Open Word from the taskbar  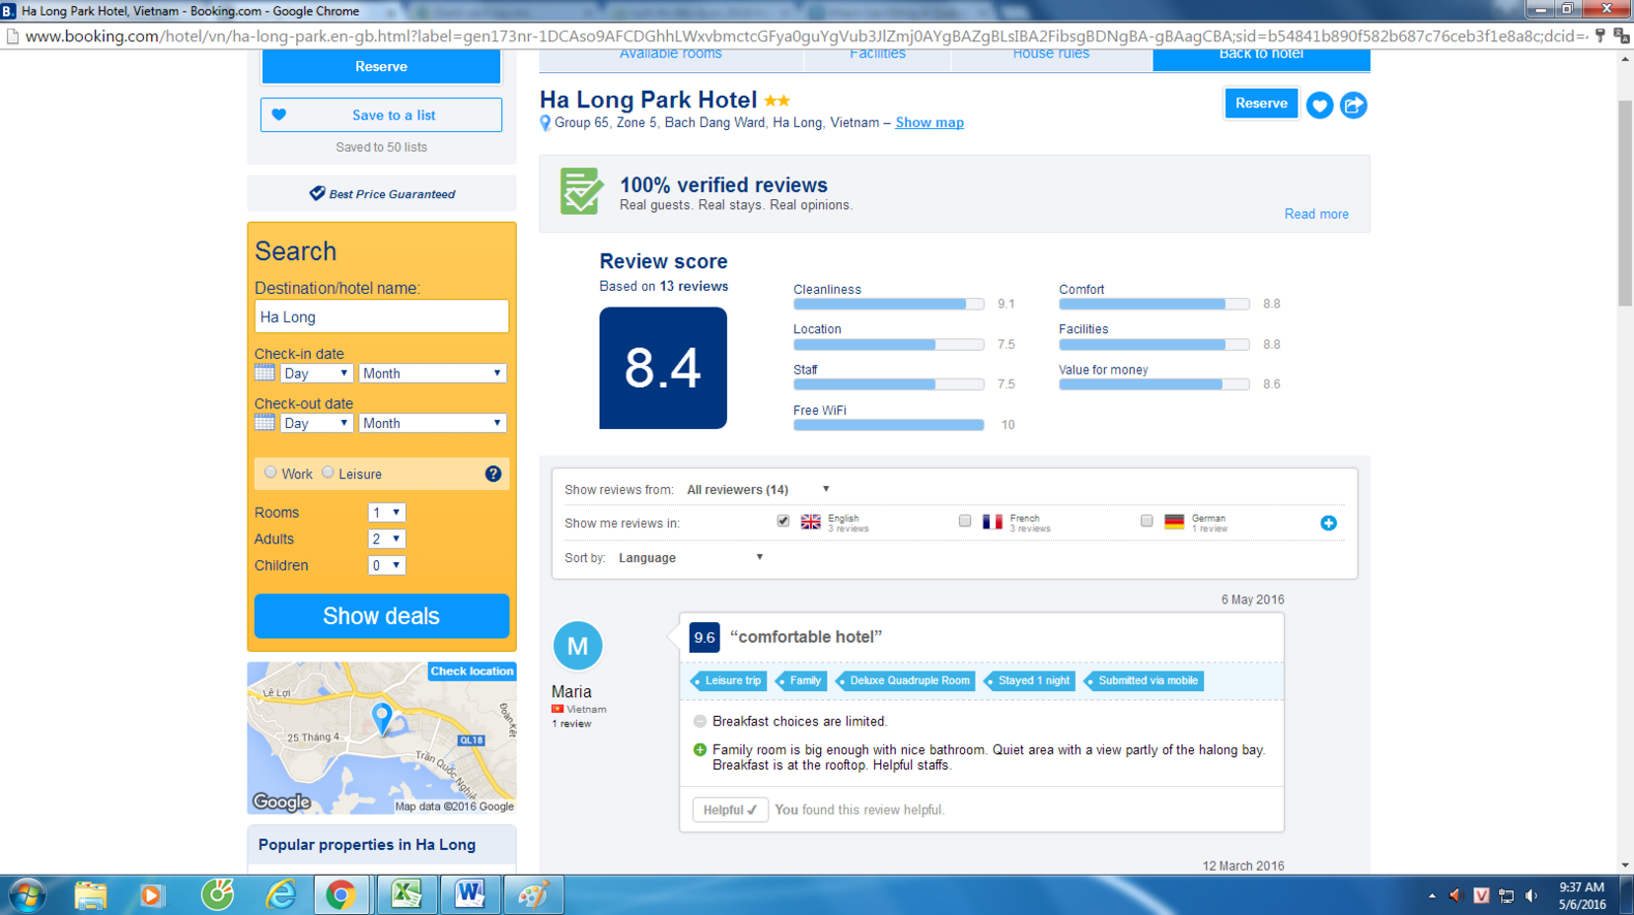pos(470,895)
